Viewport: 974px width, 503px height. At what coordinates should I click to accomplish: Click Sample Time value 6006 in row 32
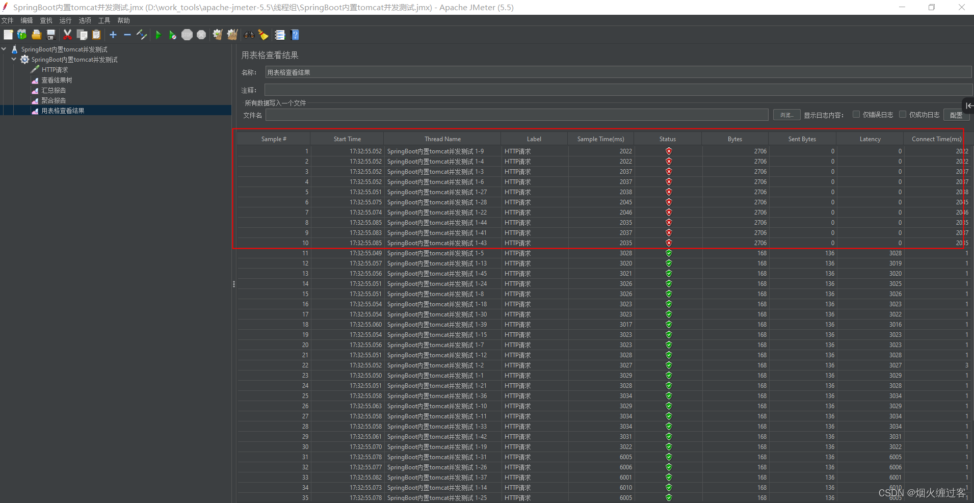[625, 467]
